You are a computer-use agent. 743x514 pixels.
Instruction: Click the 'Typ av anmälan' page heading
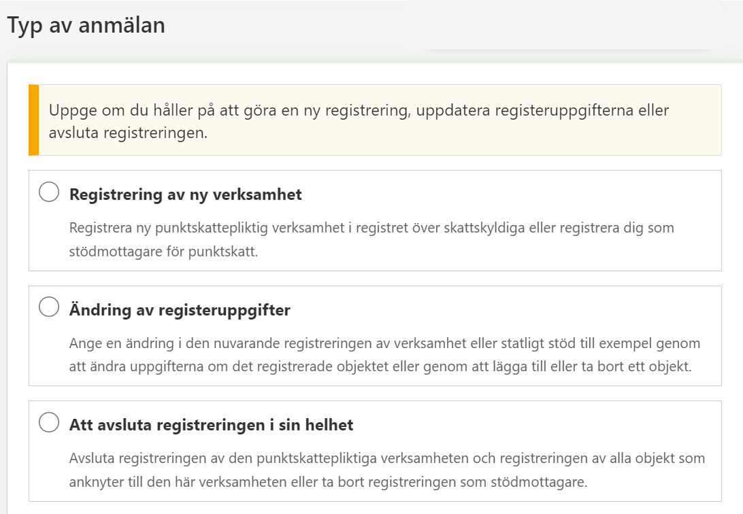[x=86, y=26]
